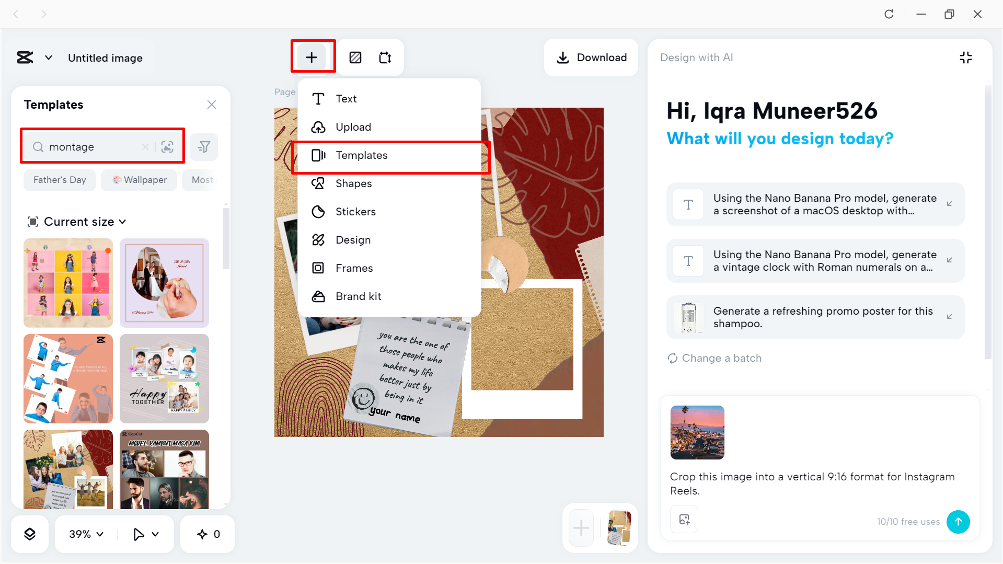Click the 'your name' text on canvas
The image size is (1003, 564).
coord(395,415)
